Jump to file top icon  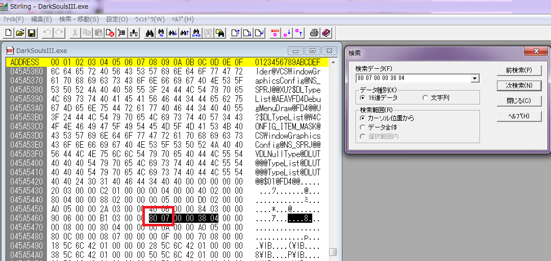click(236, 33)
